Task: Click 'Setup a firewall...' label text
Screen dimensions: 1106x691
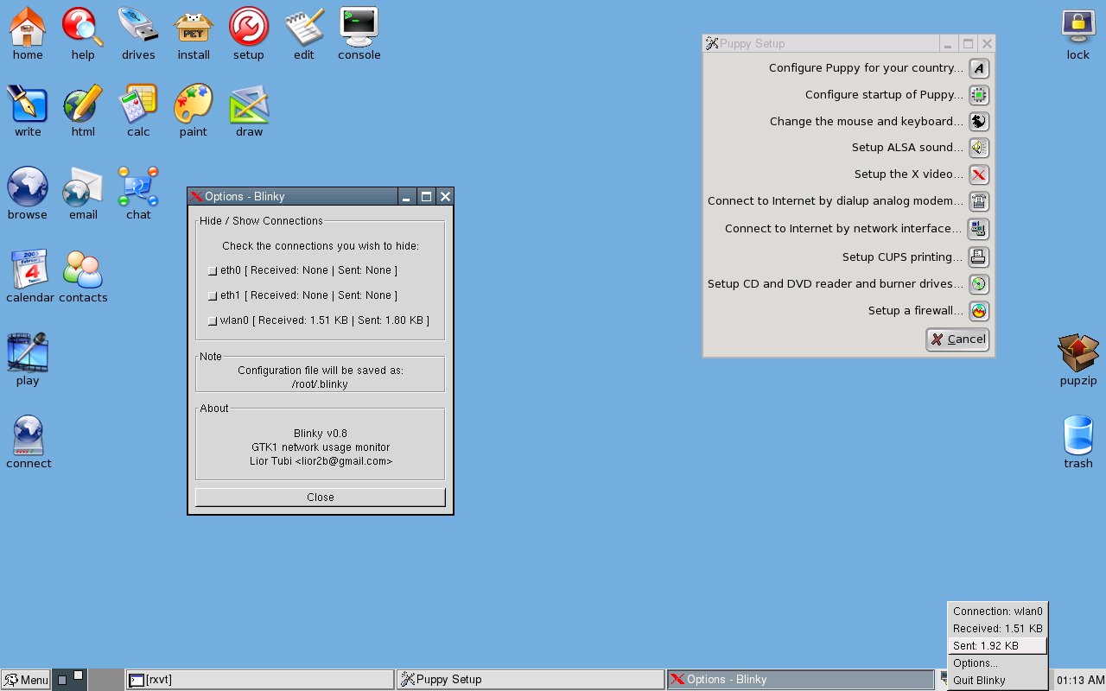Action: pos(916,311)
